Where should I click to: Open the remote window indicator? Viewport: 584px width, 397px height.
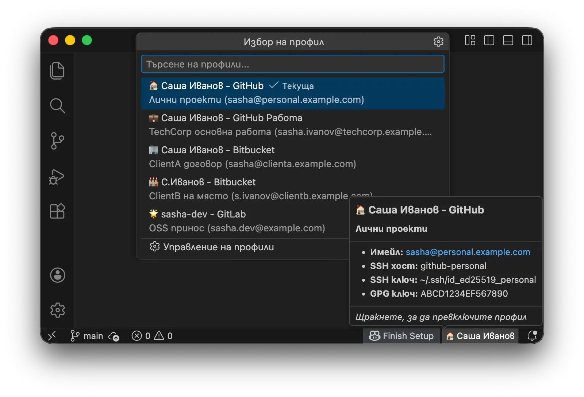tap(52, 336)
